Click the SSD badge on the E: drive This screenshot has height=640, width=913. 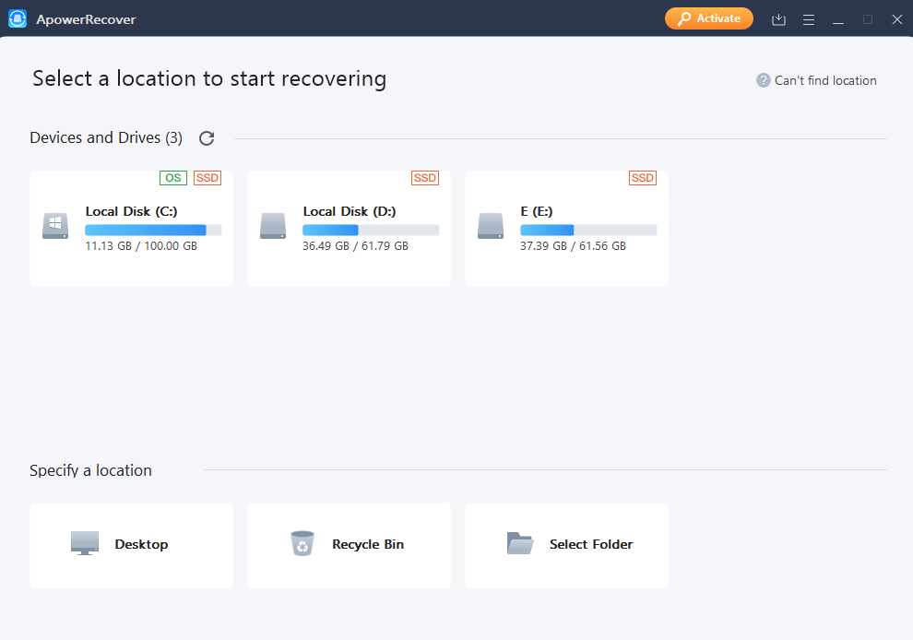click(x=642, y=177)
